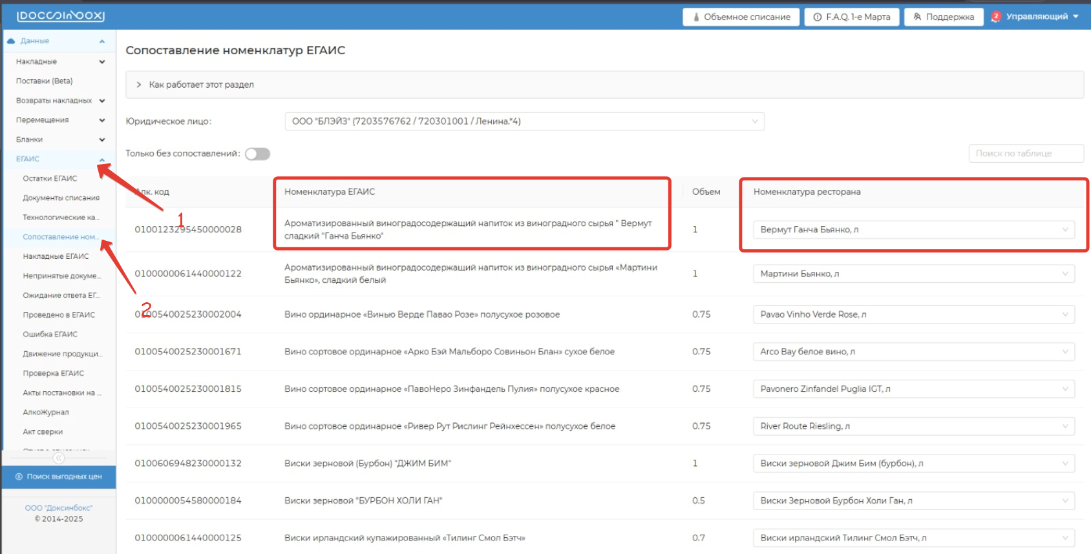Open Pavonero Zinfandel Puglia IGT dropdown
The image size is (1091, 554).
pyautogui.click(x=914, y=389)
